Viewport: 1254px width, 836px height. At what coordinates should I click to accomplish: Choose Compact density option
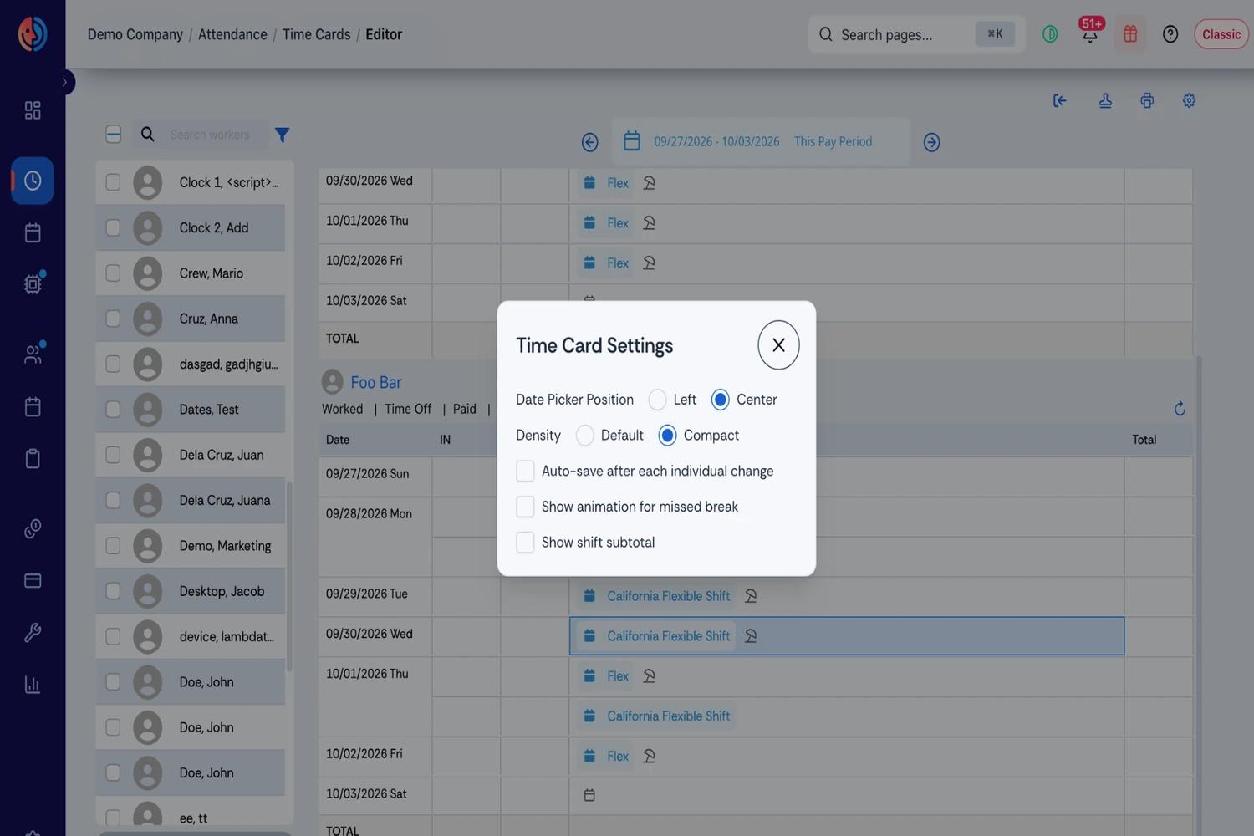coord(667,436)
